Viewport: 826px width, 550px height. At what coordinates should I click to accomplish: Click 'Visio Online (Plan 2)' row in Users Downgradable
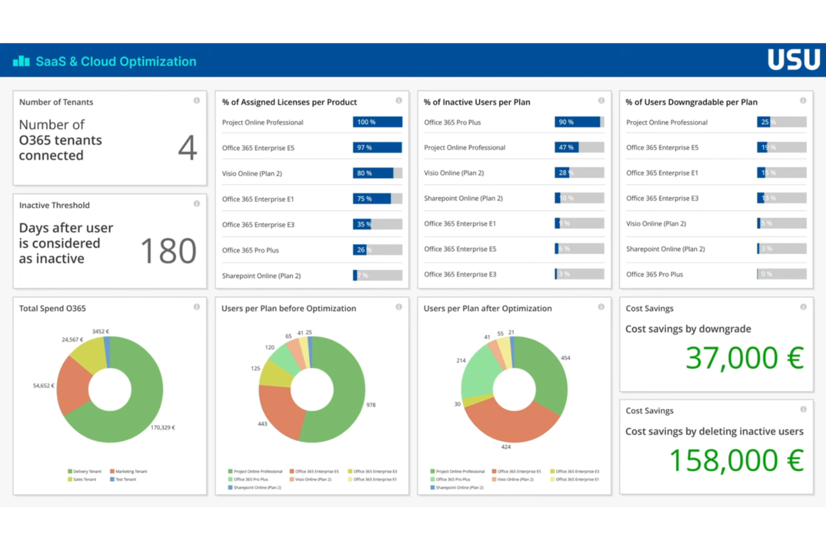(716, 223)
